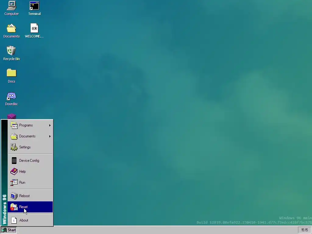Click the Reboot monitor icon
Viewport: 312px width, 234px height.
(14, 196)
